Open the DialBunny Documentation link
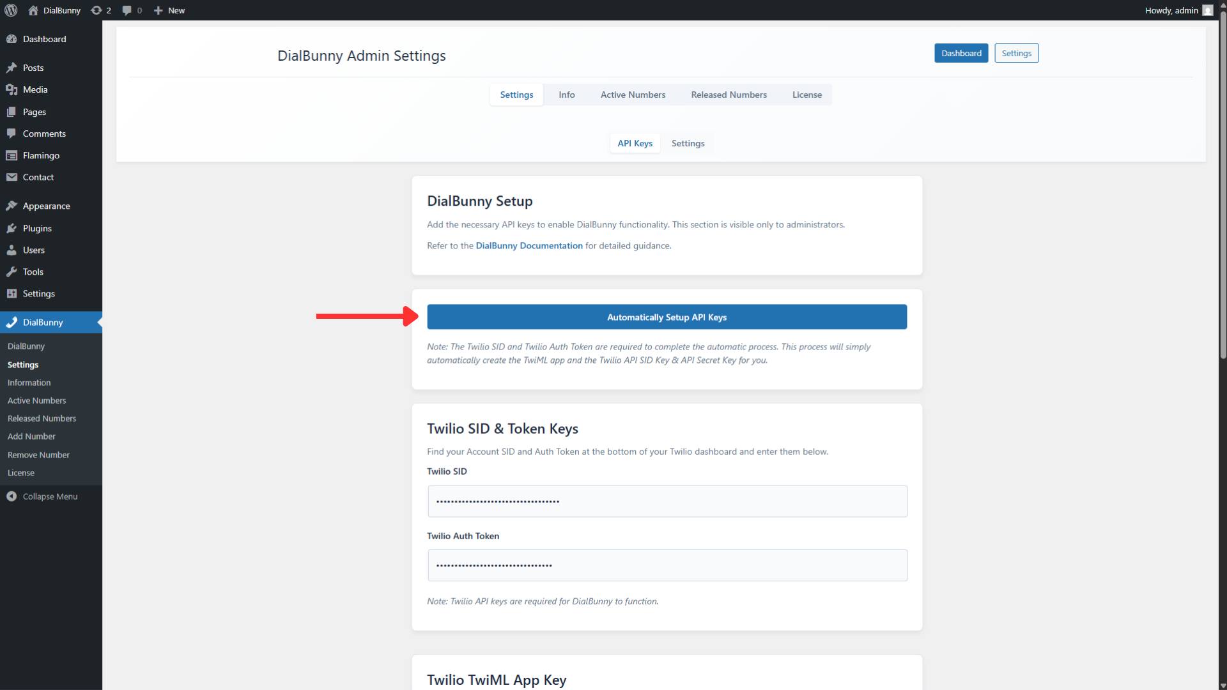Viewport: 1227px width, 690px height. (x=529, y=245)
